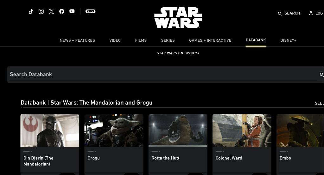Click the SEARCH text in header
The height and width of the screenshot is (175, 324).
292,13
